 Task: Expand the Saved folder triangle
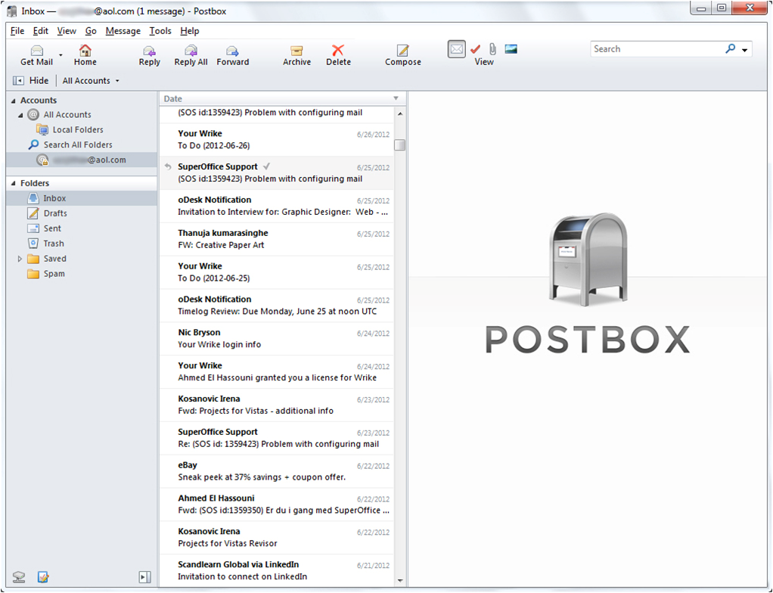pyautogui.click(x=20, y=259)
